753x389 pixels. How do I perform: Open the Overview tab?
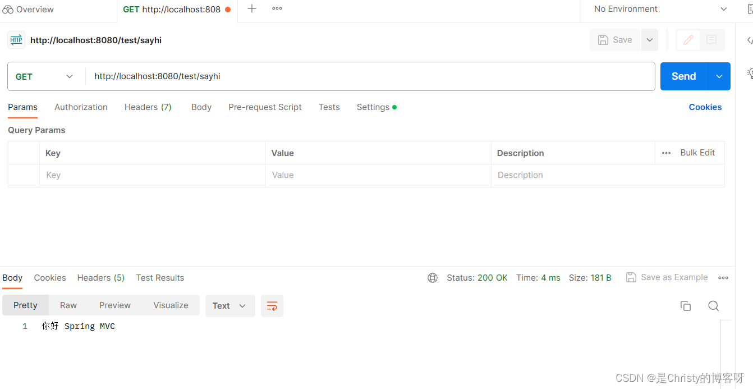coord(28,10)
